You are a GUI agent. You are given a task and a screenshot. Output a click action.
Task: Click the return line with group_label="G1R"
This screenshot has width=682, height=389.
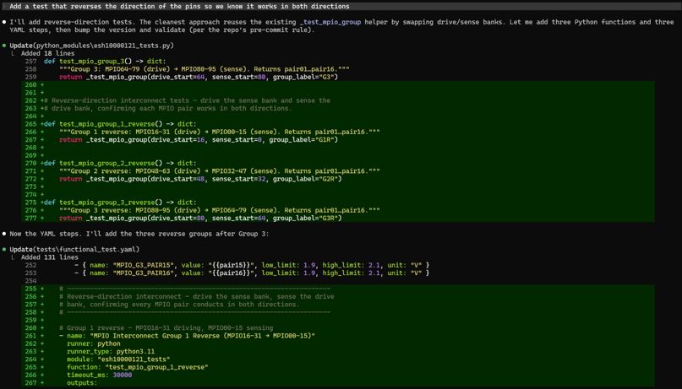coord(199,139)
